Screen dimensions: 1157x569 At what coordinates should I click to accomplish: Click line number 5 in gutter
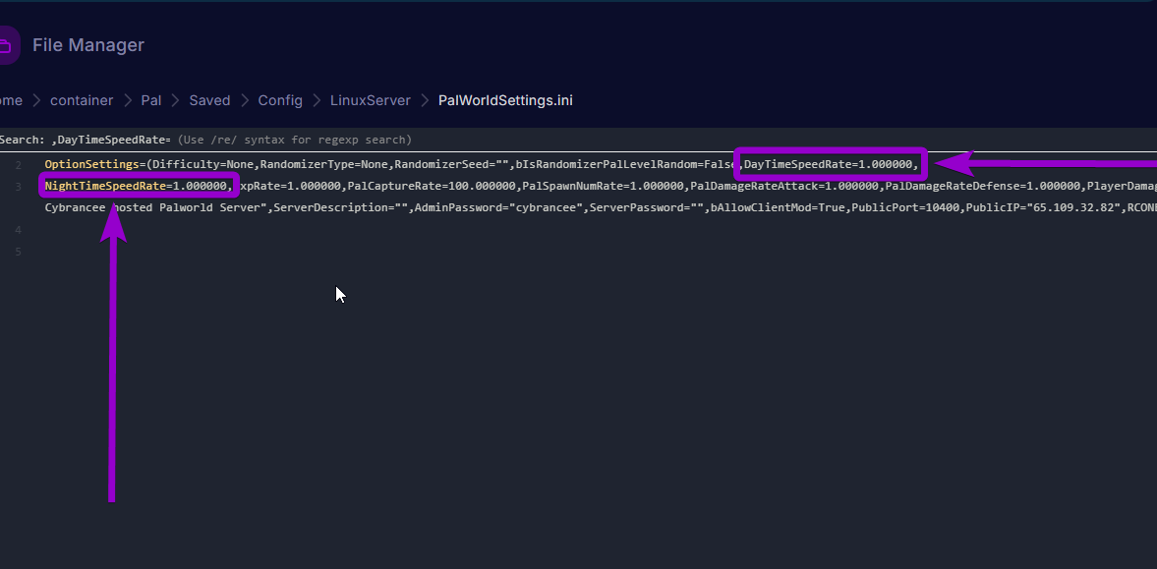tap(18, 251)
